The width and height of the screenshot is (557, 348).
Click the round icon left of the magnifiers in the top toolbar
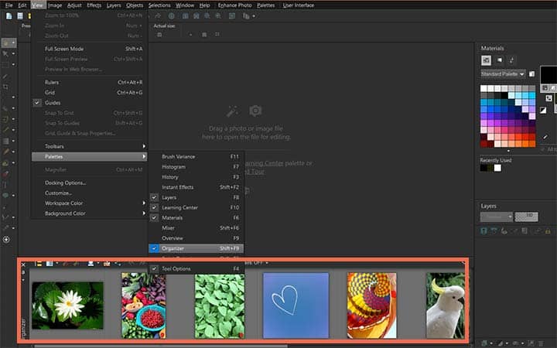(172, 16)
